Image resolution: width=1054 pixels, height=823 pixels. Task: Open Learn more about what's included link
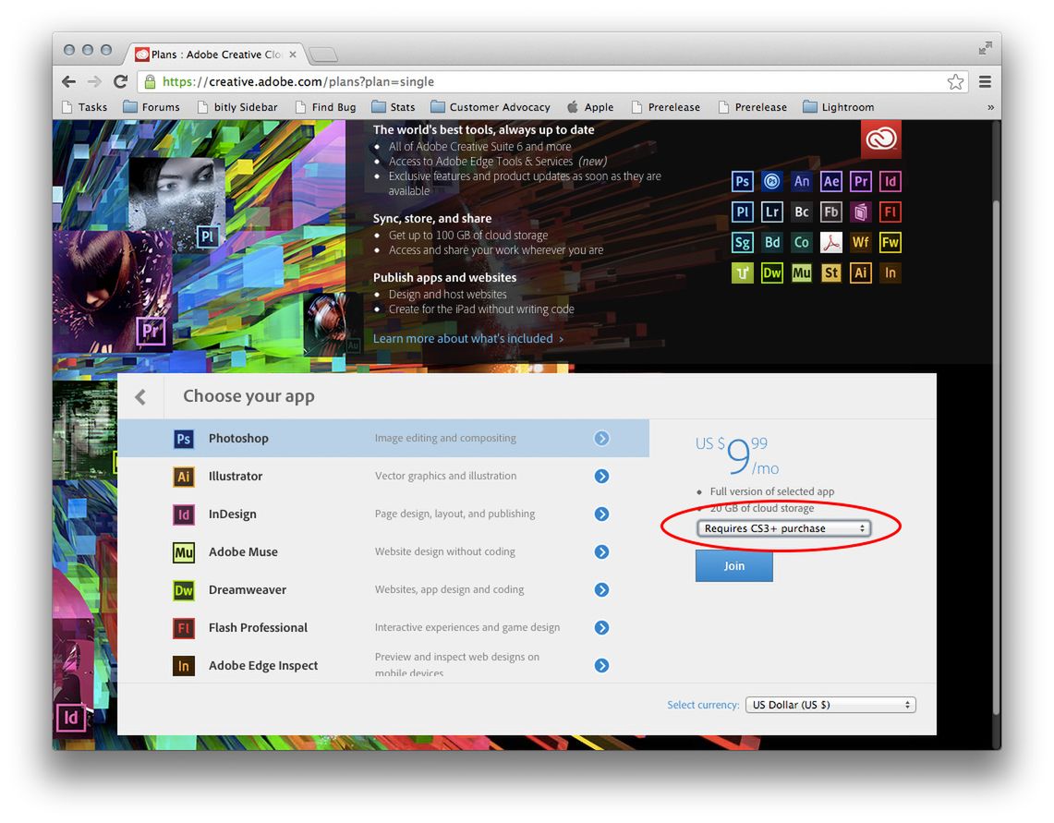click(x=467, y=338)
